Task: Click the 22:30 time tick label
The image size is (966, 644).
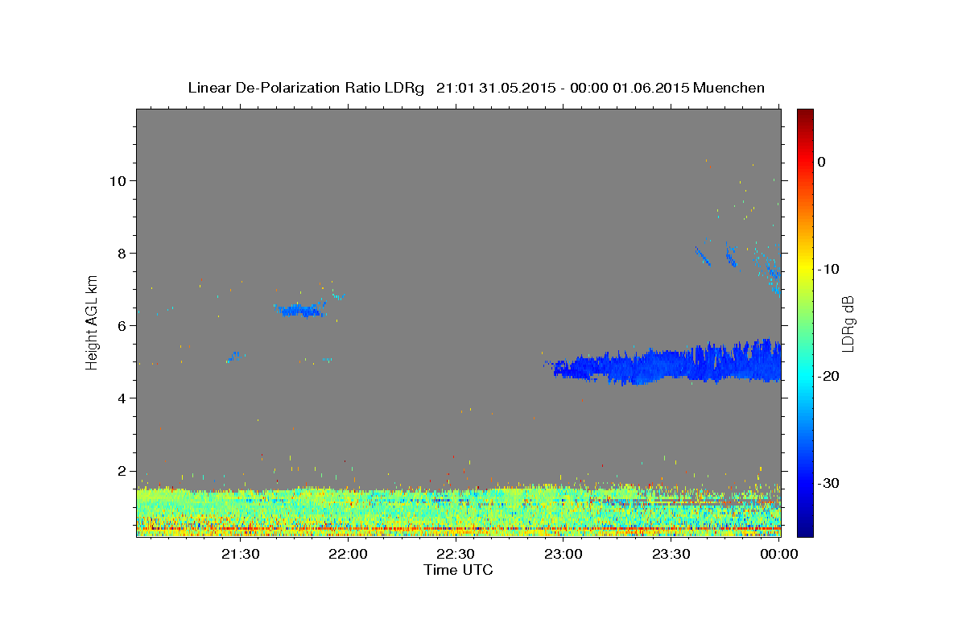Action: [456, 554]
